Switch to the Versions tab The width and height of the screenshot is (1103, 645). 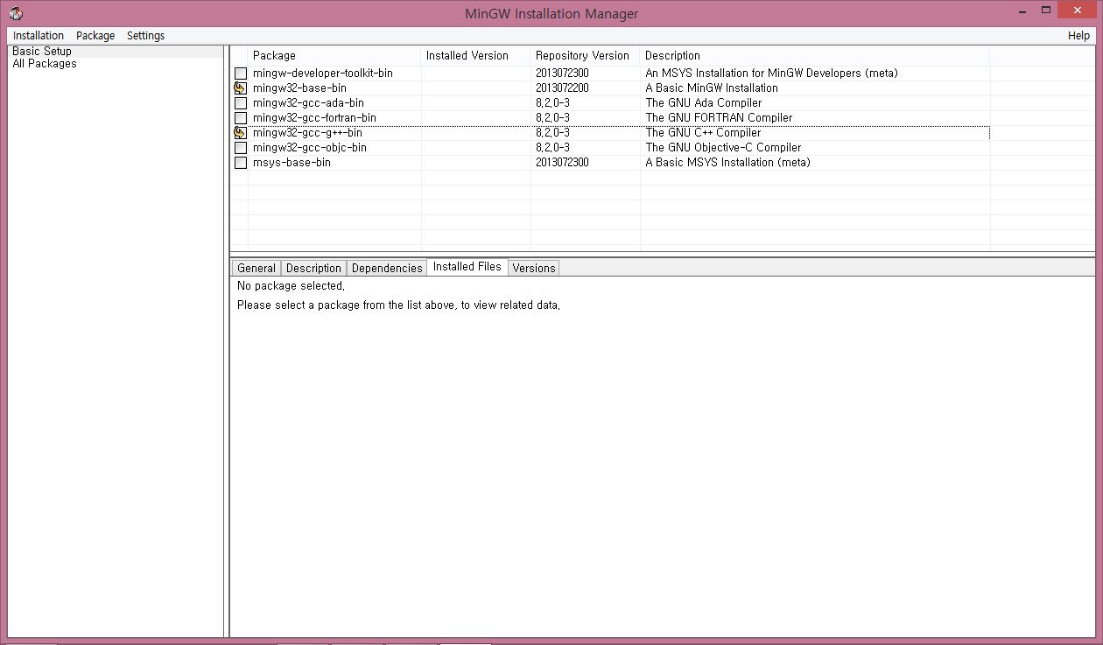point(534,268)
